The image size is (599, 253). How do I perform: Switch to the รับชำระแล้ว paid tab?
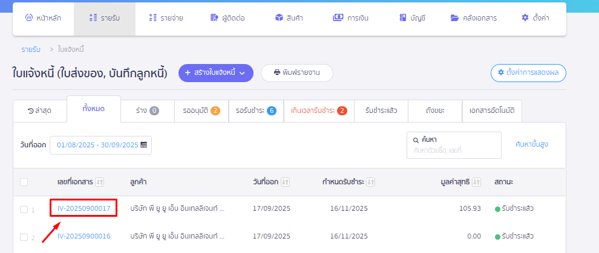click(x=381, y=111)
